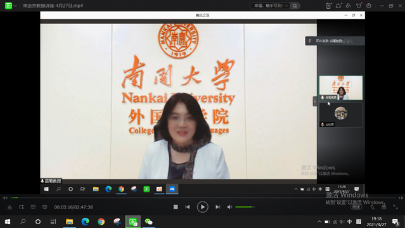The image size is (405, 228).
Task: Open WeChat from the Windows taskbar
Action: 149,222
